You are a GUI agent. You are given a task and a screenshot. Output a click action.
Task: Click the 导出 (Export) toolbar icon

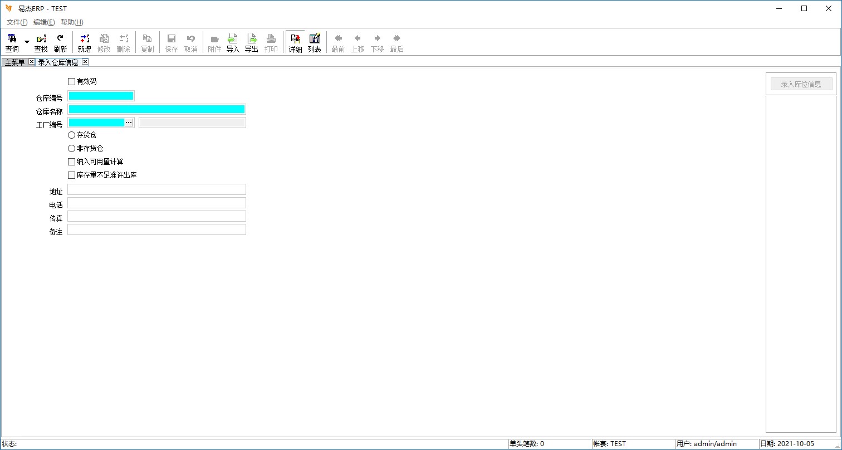252,42
